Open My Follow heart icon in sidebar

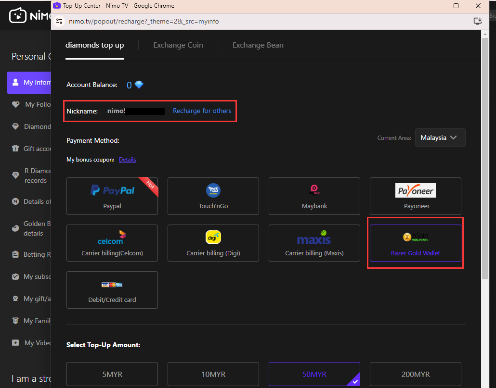15,104
